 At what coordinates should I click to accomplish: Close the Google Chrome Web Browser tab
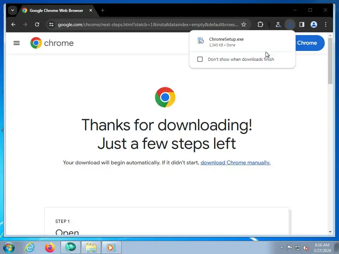click(91, 10)
